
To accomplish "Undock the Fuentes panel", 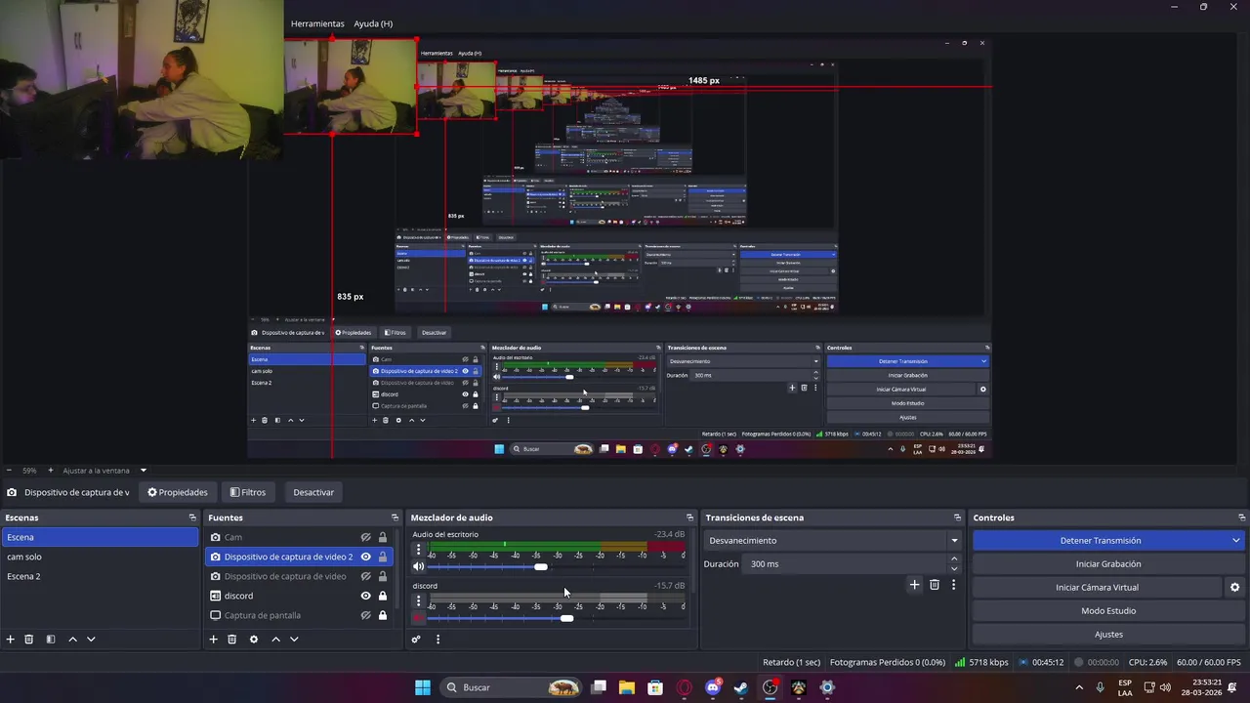I will 395,517.
